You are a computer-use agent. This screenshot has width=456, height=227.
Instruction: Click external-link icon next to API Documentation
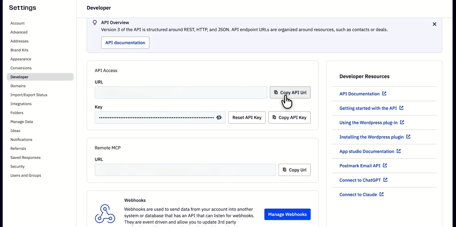coord(384,94)
